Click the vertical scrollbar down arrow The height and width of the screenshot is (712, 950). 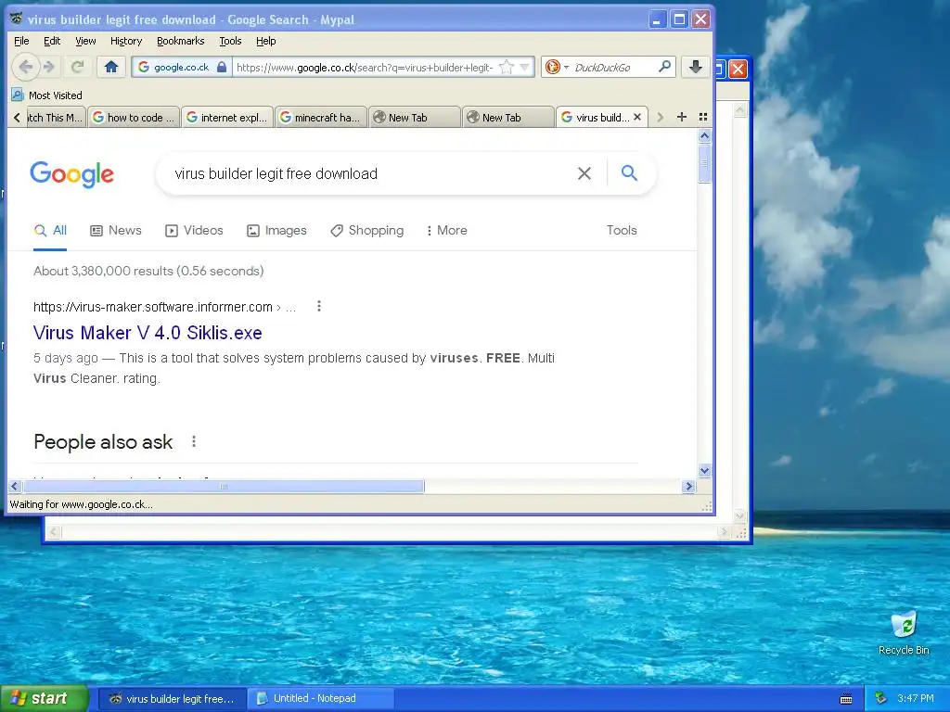704,470
